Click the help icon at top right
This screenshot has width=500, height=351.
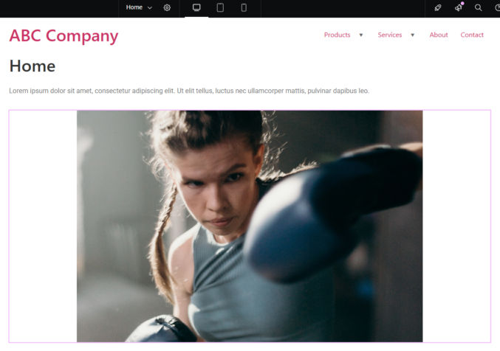[x=497, y=7]
